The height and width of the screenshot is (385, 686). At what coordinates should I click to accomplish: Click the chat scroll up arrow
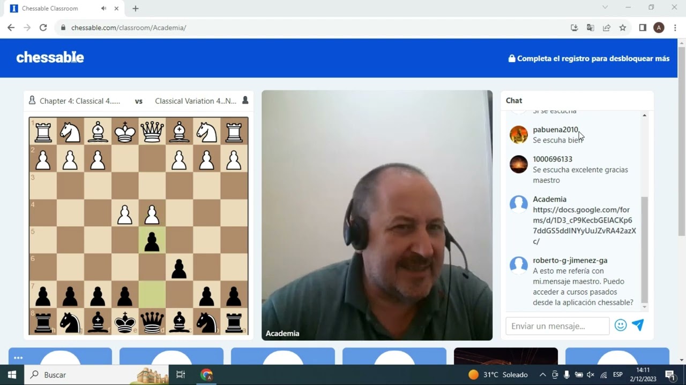pos(644,115)
